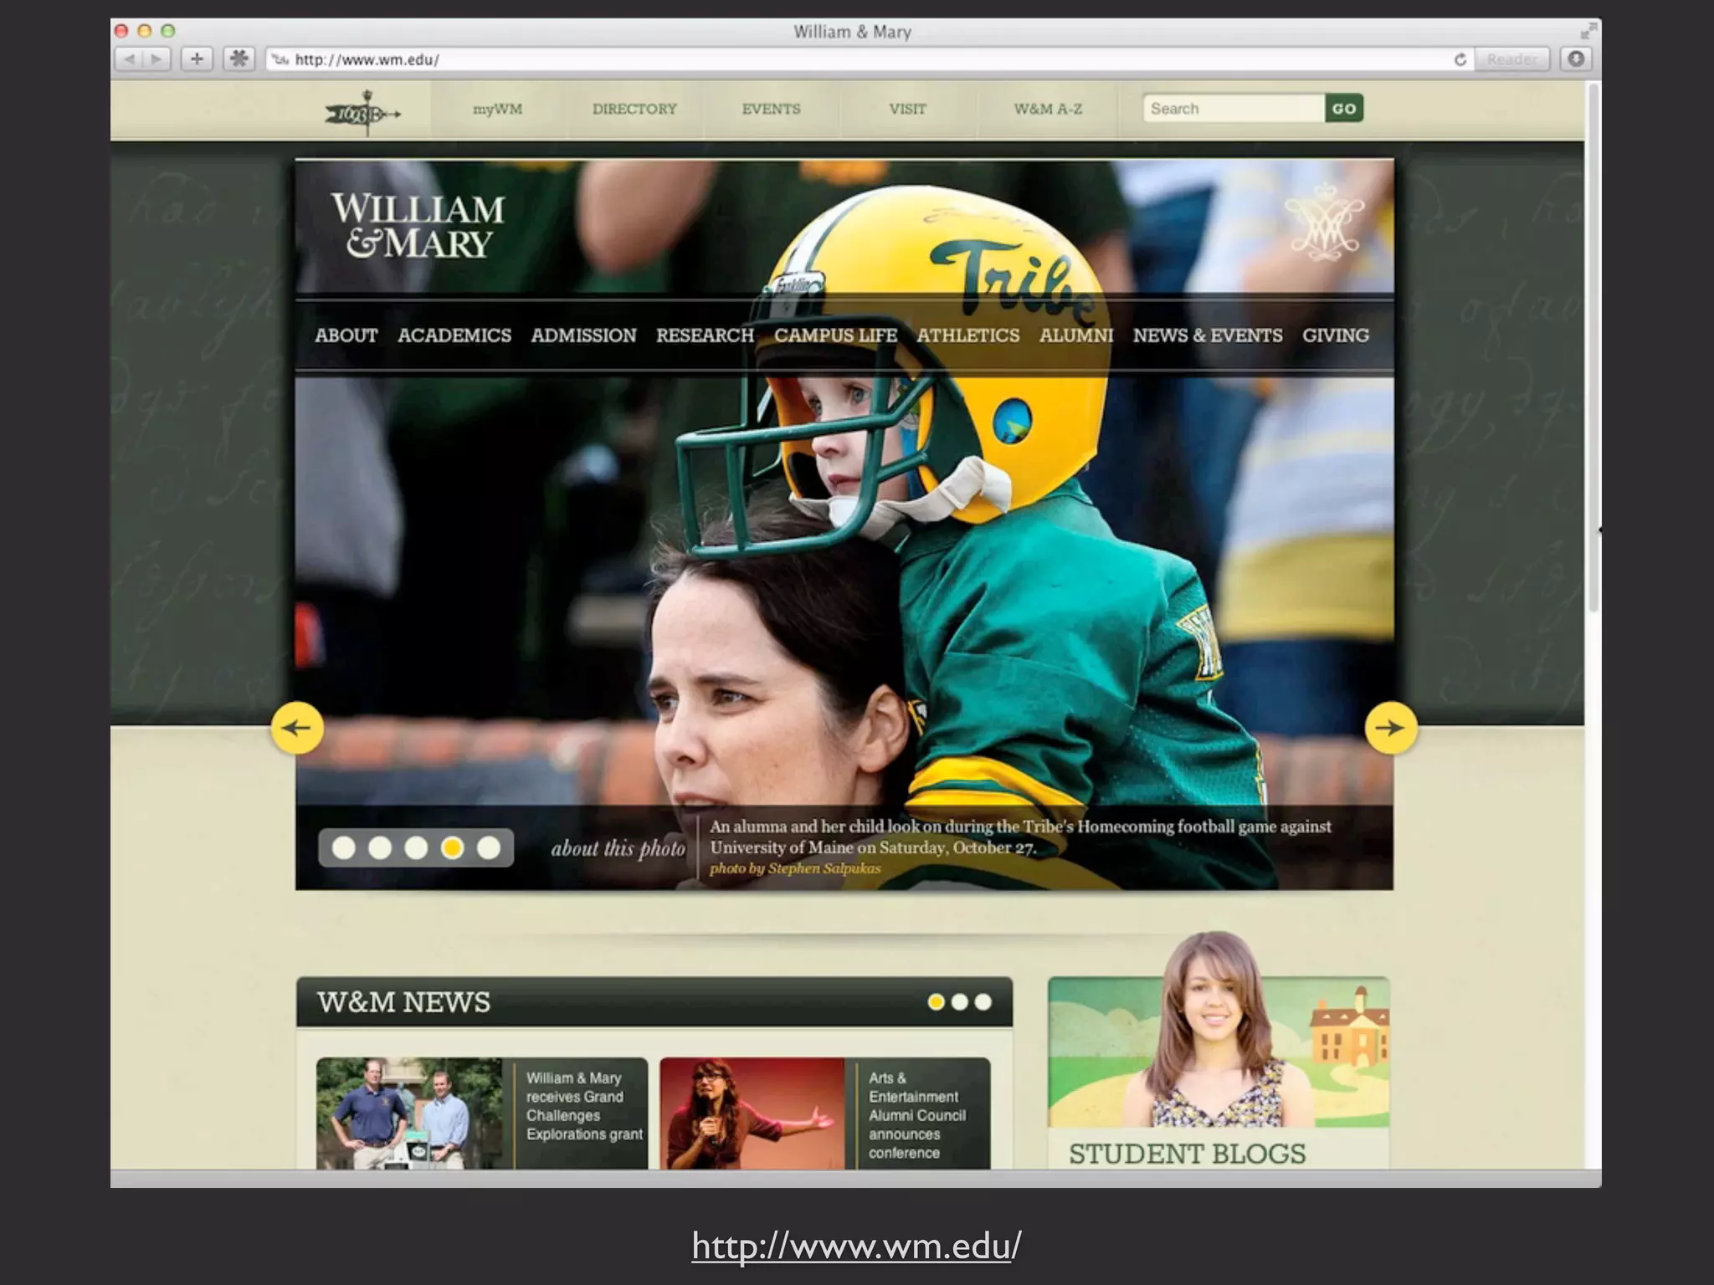Click the DIRECTORY top link
The width and height of the screenshot is (1714, 1285).
click(x=634, y=110)
